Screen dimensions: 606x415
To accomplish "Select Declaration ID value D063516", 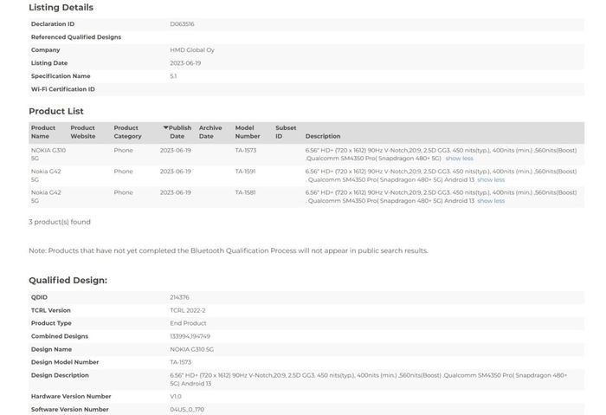I will (182, 24).
